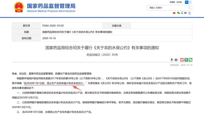Click 发布时间：2020-10-16 timestamp
Screen dimensions: 204x115
pos(181,65)
